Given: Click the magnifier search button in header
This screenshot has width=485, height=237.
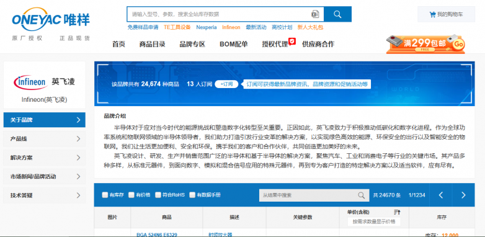Looking at the screenshot, I should click(x=337, y=14).
